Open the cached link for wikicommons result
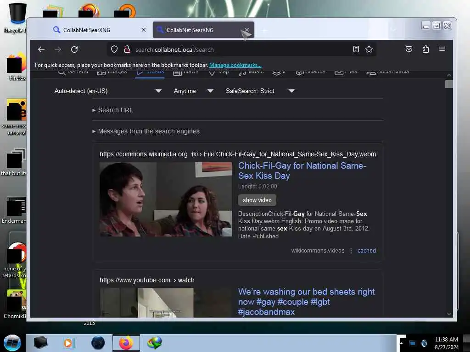This screenshot has width=470, height=352. 366,251
